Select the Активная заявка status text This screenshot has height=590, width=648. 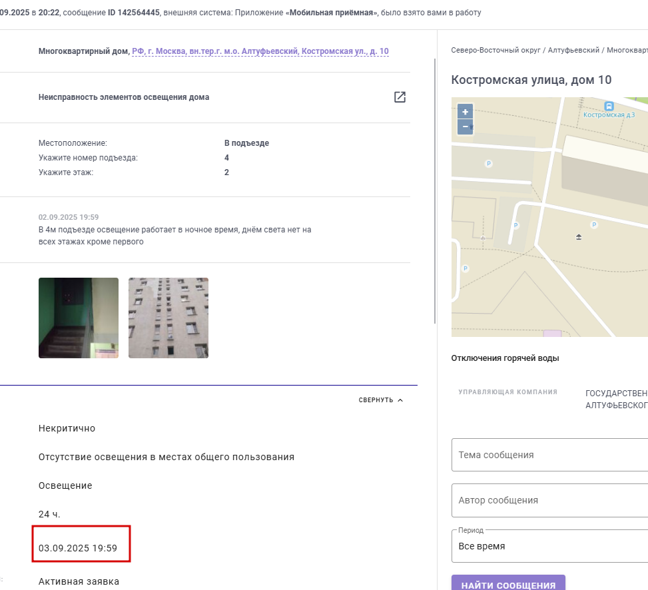pos(79,581)
